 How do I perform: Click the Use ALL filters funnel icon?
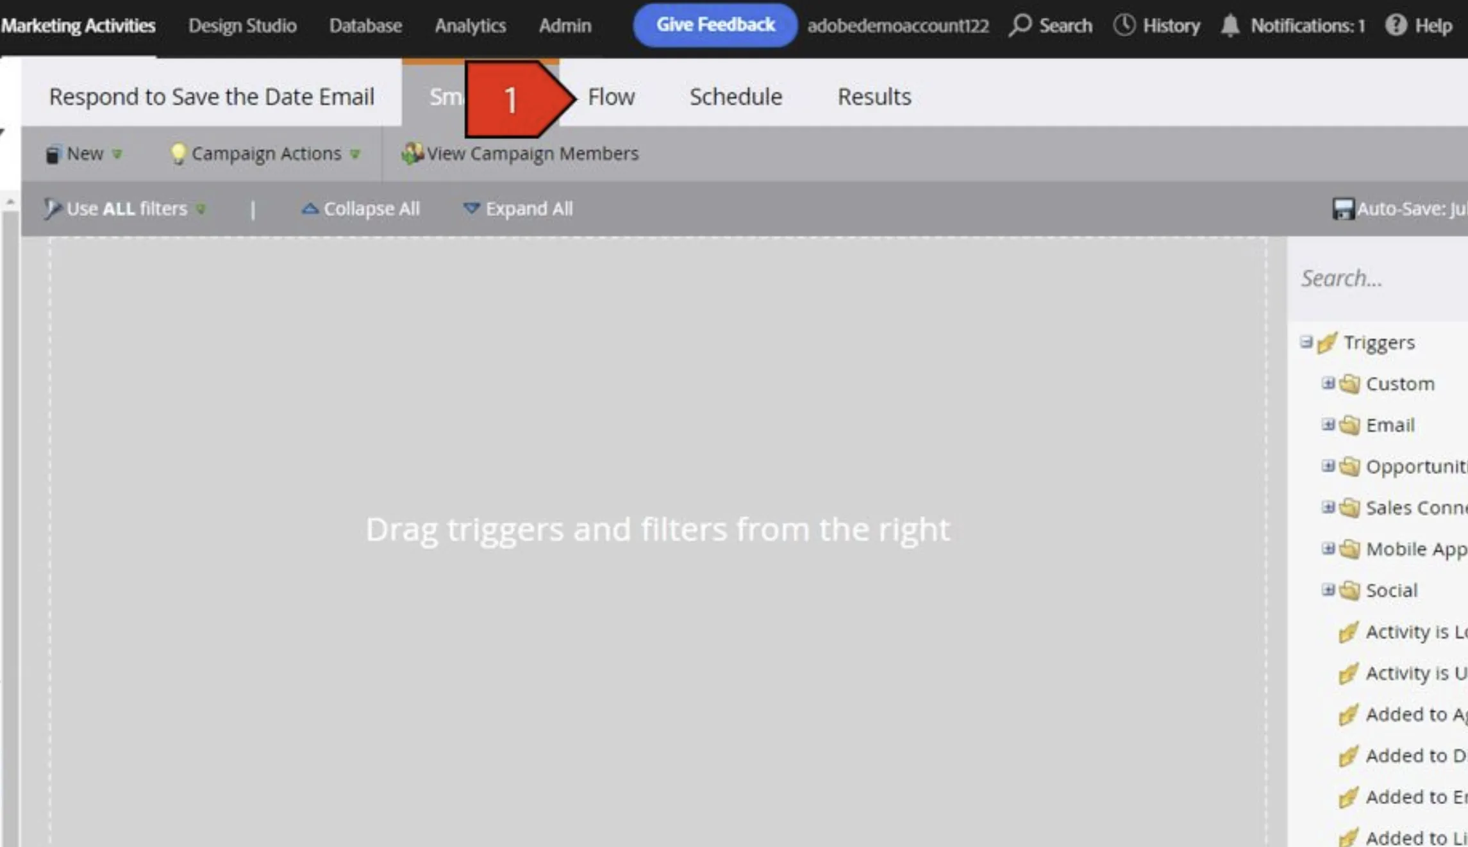[52, 209]
